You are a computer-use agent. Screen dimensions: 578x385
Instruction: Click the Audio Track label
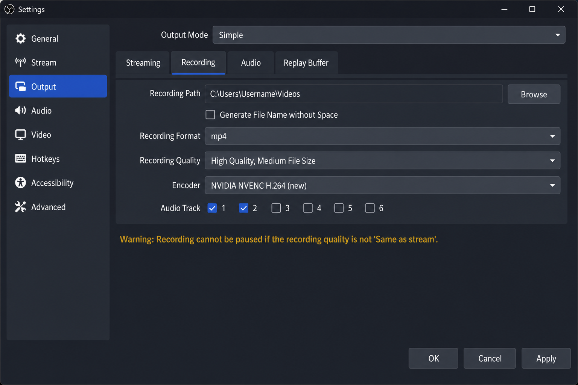point(180,208)
